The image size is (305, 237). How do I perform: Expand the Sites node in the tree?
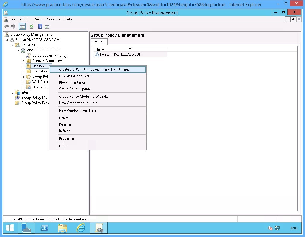[12, 92]
